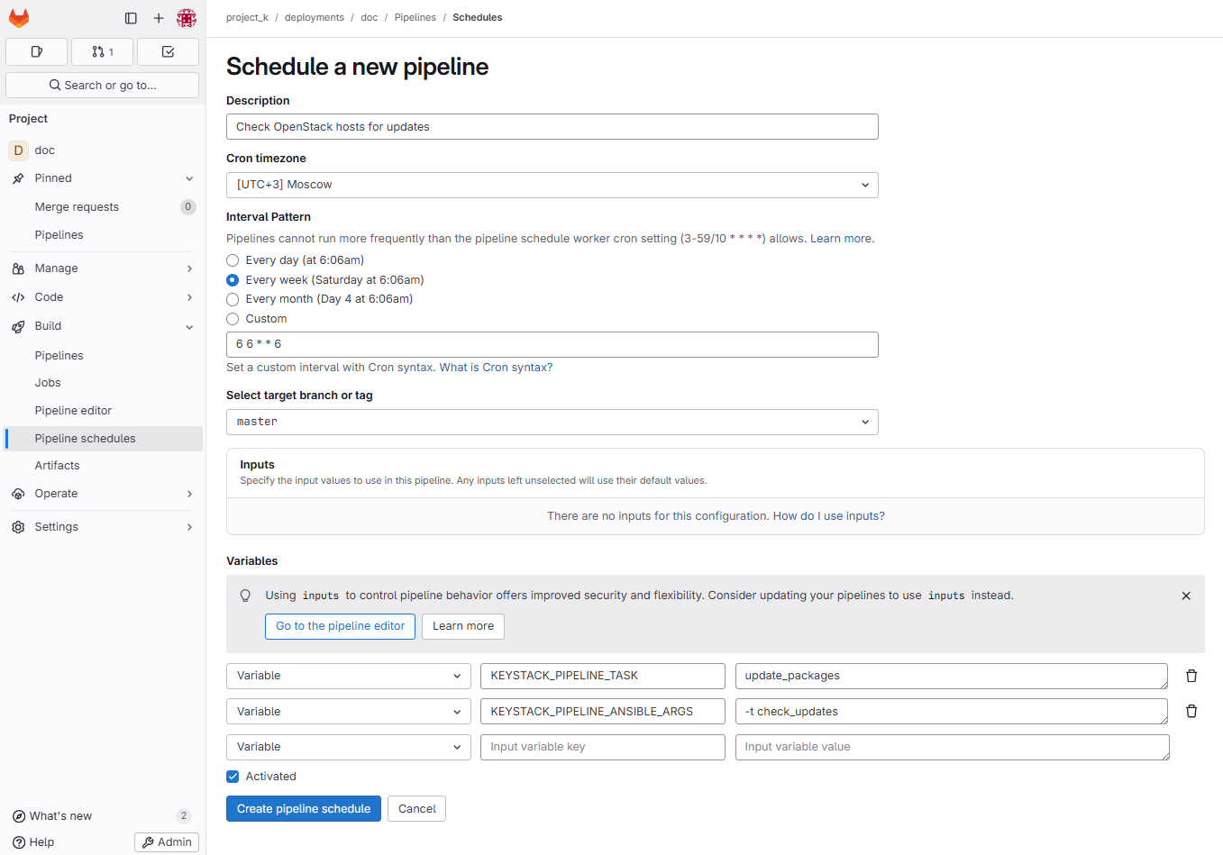
Task: Open the target branch dropdown showing master
Action: [552, 423]
